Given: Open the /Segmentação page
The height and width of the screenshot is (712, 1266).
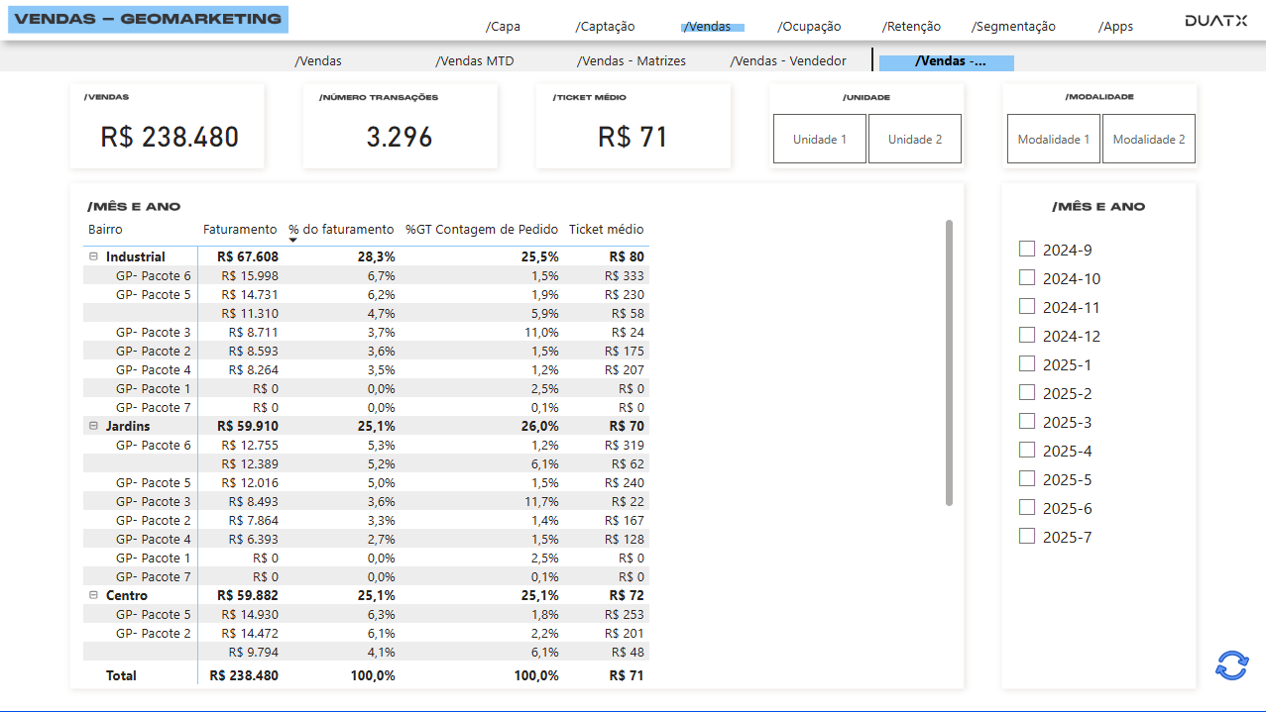Looking at the screenshot, I should 1013,26.
